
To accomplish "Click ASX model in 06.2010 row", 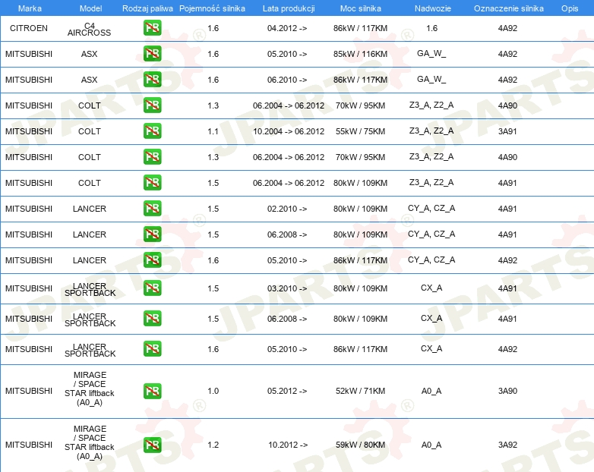I will [90, 80].
